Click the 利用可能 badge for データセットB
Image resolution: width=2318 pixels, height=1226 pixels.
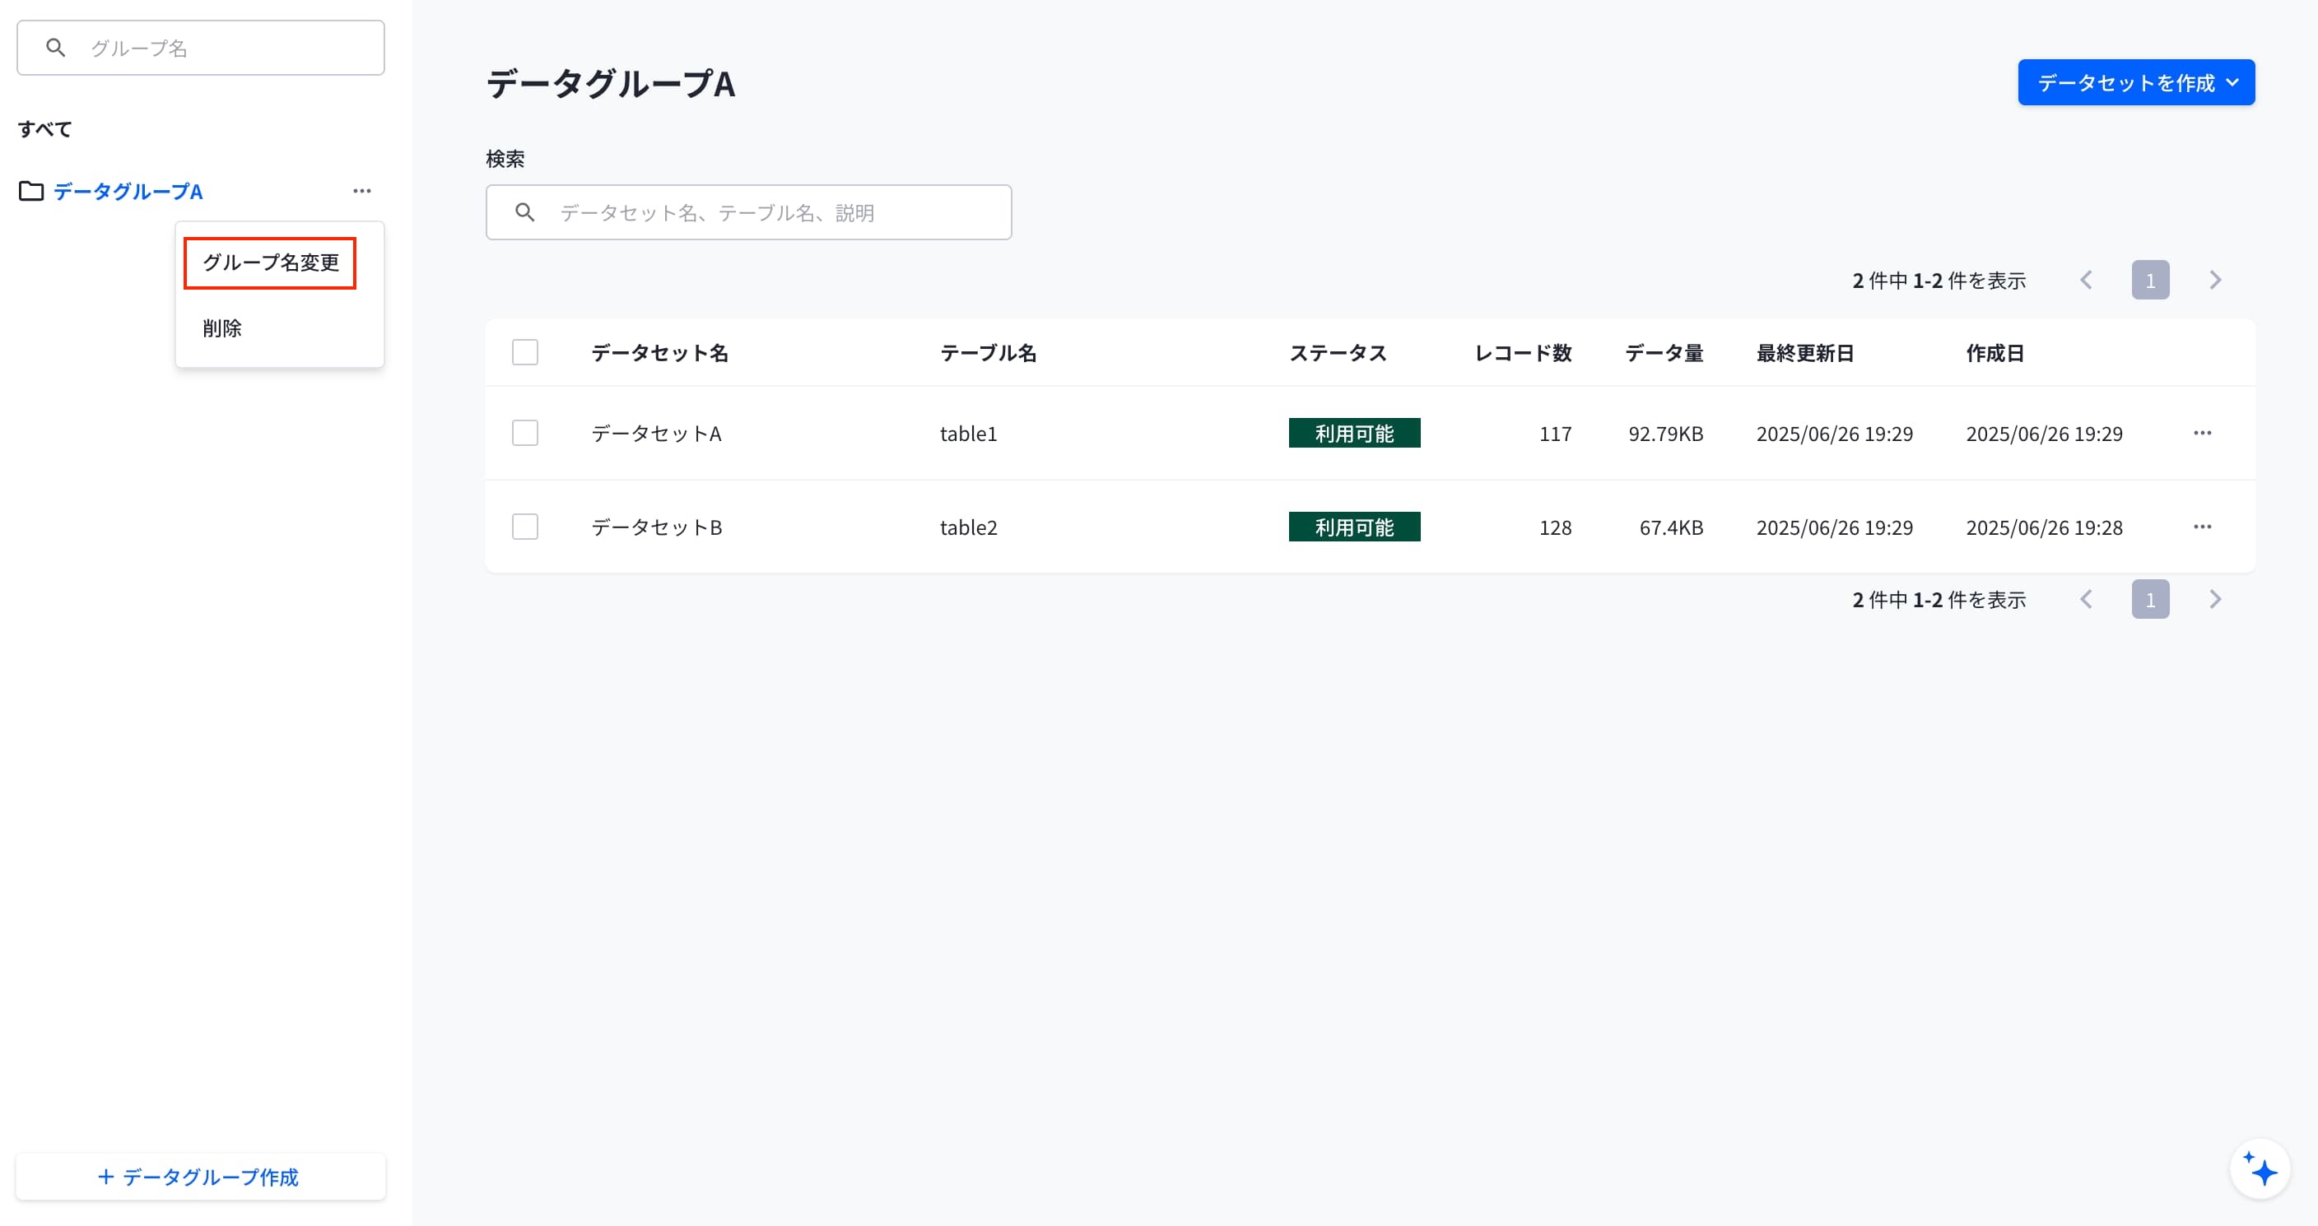(1354, 527)
